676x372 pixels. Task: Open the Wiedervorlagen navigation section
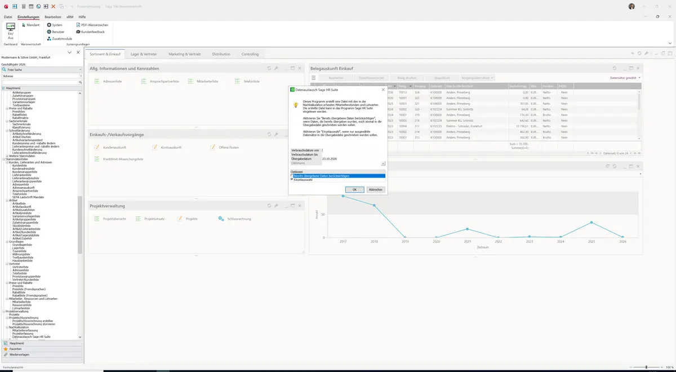click(42, 355)
